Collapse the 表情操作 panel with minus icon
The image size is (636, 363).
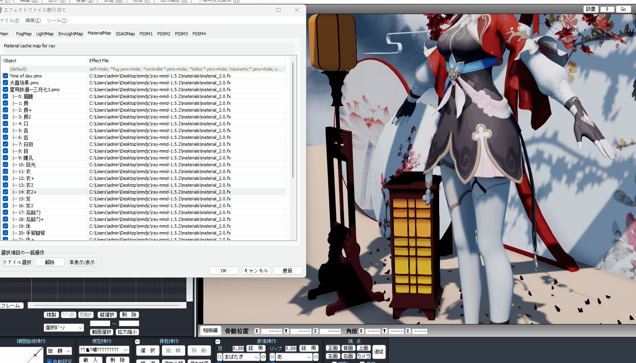218,342
